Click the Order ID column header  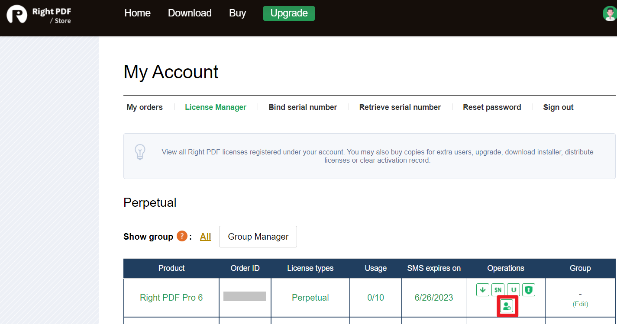click(x=245, y=268)
